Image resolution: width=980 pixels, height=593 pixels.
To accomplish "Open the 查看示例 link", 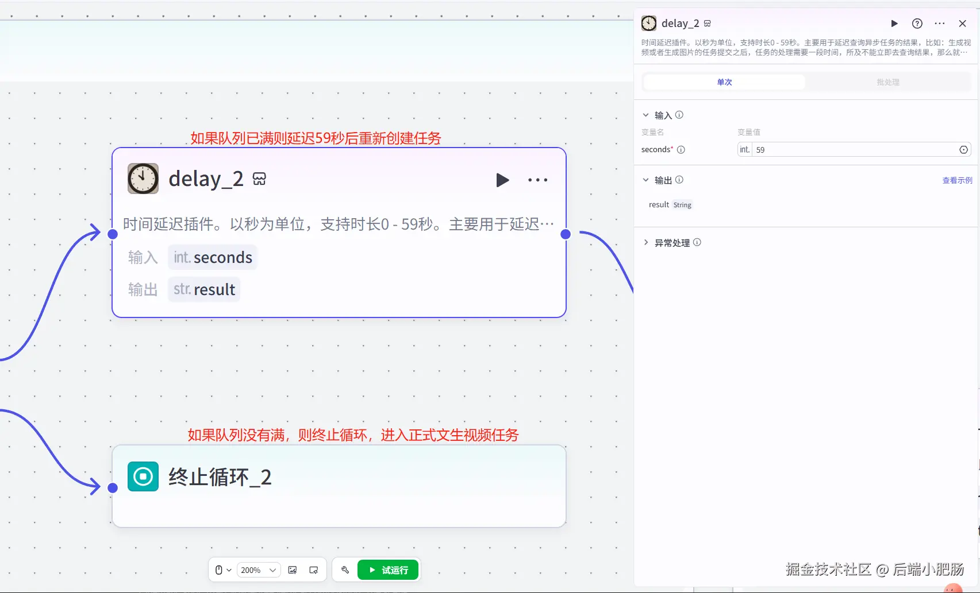I will click(957, 180).
